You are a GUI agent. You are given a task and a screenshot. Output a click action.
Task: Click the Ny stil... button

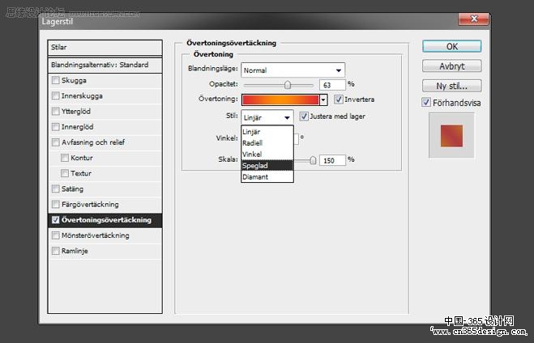pos(451,86)
